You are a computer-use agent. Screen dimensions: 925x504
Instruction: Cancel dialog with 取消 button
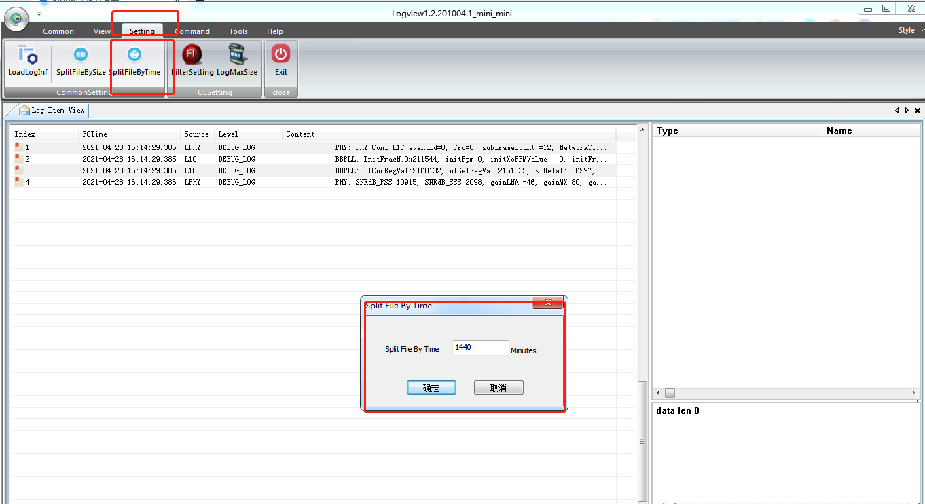(x=498, y=388)
